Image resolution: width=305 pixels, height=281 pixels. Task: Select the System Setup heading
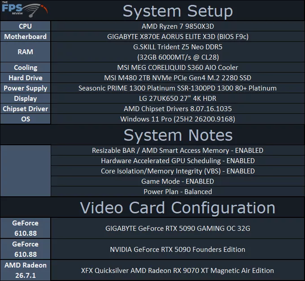coord(178,11)
